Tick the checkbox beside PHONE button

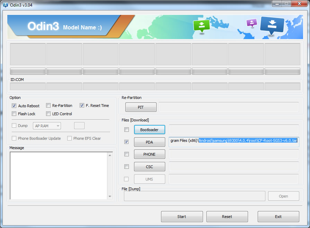tap(126, 154)
